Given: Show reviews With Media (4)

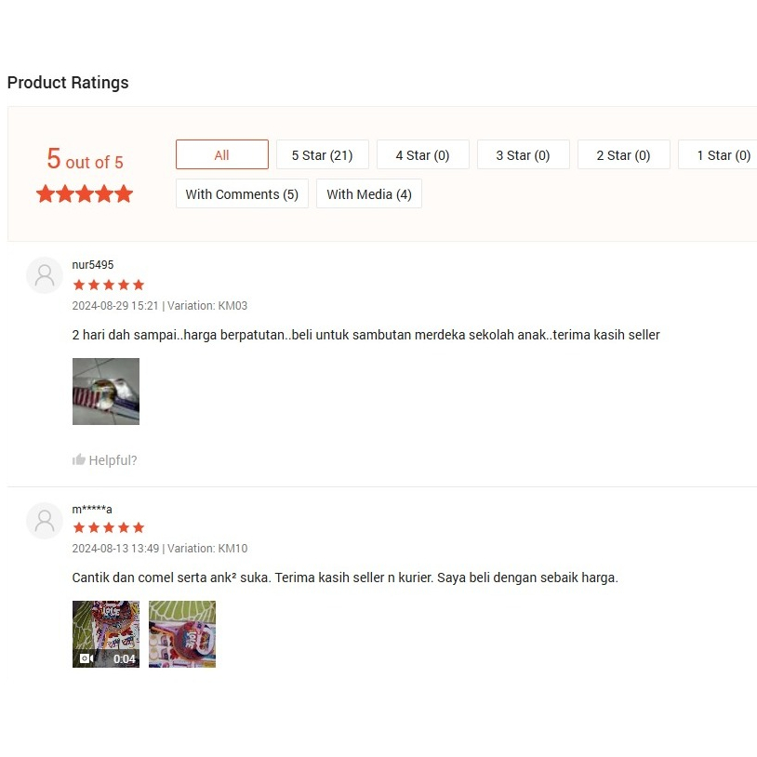Looking at the screenshot, I should pyautogui.click(x=369, y=194).
